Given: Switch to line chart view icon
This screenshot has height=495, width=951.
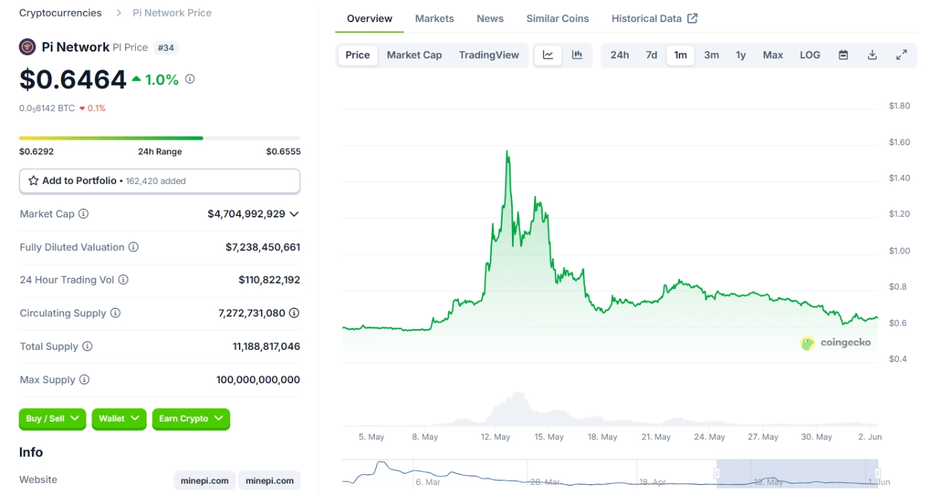Looking at the screenshot, I should point(548,55).
